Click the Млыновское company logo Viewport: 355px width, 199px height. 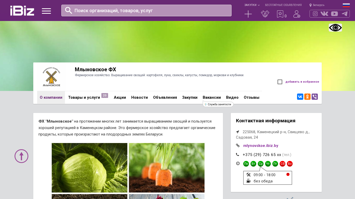(51, 77)
